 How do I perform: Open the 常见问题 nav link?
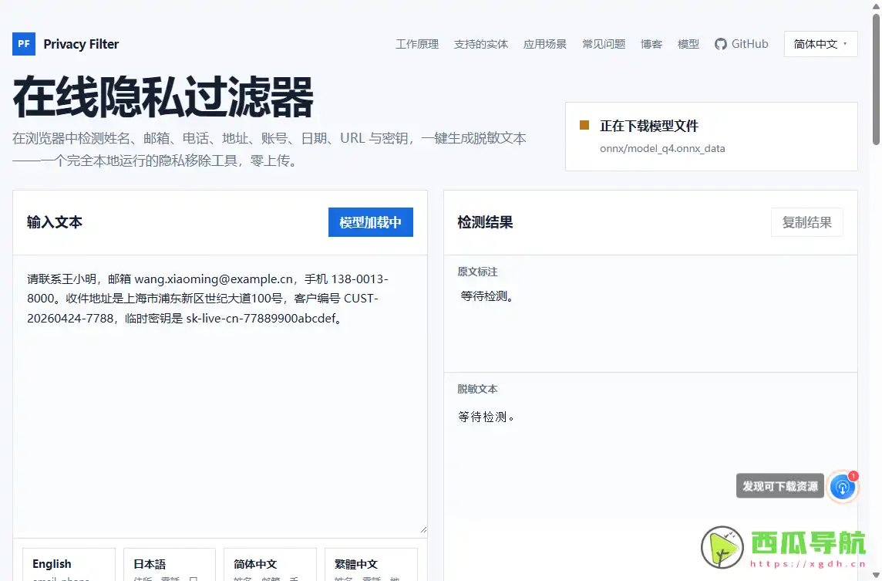click(x=604, y=44)
